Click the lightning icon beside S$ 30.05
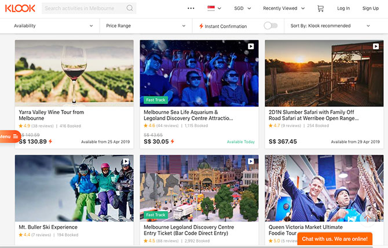The image size is (388, 248). click(173, 141)
